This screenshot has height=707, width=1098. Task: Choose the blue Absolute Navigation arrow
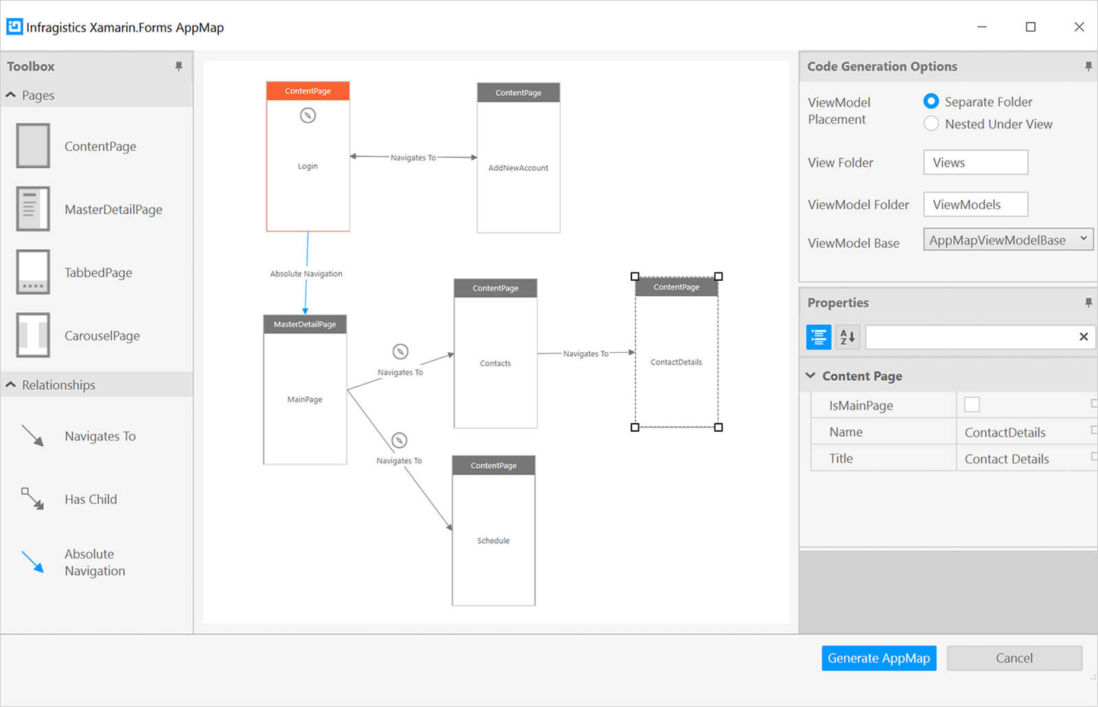[x=33, y=561]
